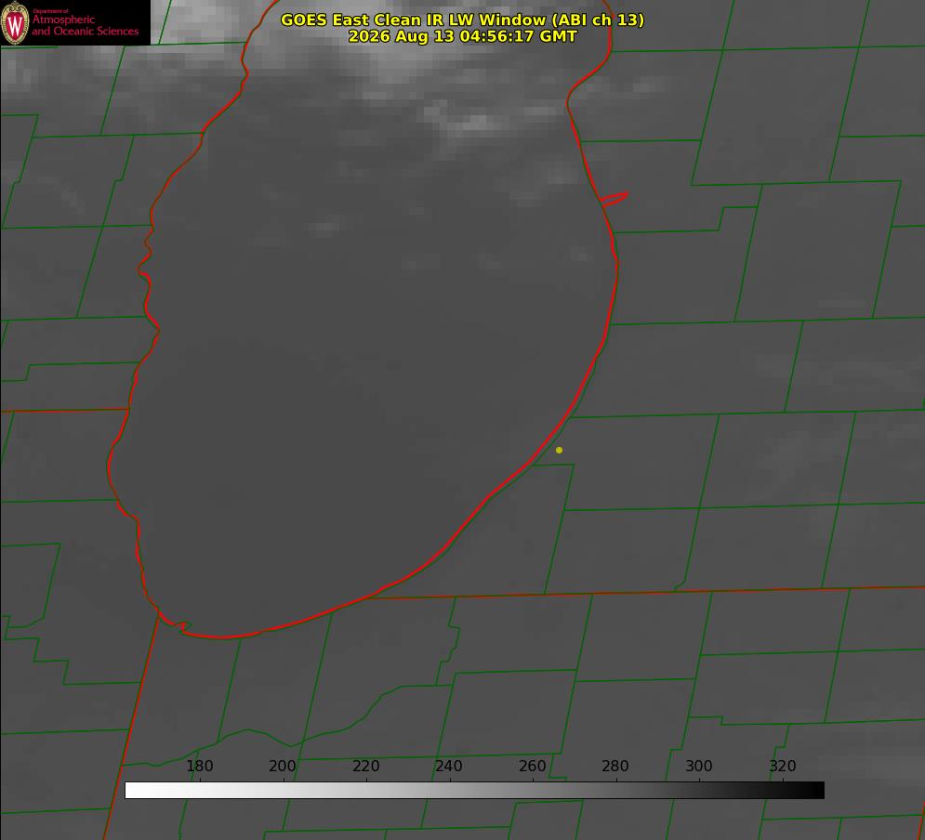Click the 220 colorbar label
Screen dimensions: 925x840
click(365, 766)
